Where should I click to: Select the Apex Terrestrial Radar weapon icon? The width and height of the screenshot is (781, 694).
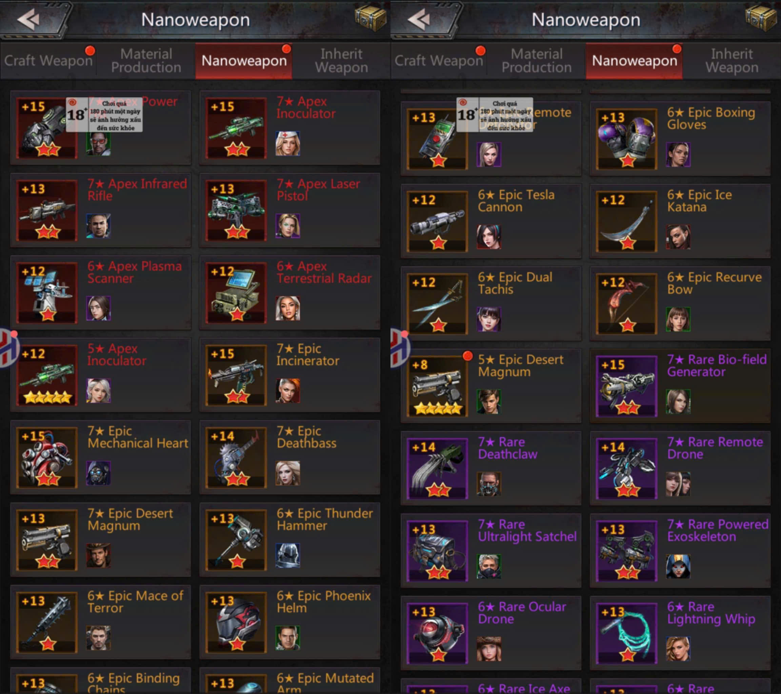click(x=236, y=293)
